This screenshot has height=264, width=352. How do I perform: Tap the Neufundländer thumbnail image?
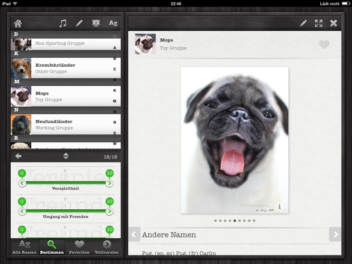tap(21, 124)
